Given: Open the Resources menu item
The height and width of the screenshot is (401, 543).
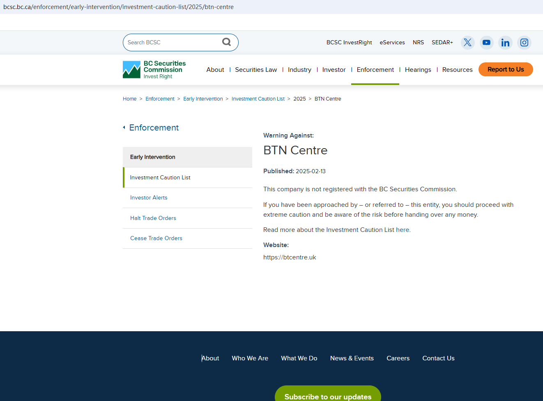Looking at the screenshot, I should (x=457, y=70).
